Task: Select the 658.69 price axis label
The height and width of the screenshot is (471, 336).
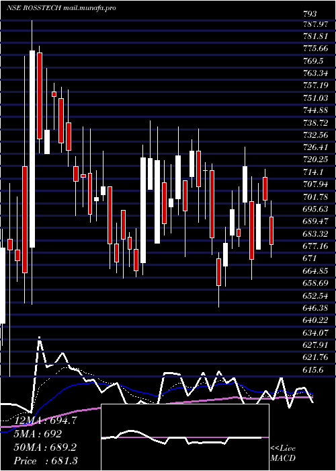Action: (x=316, y=283)
